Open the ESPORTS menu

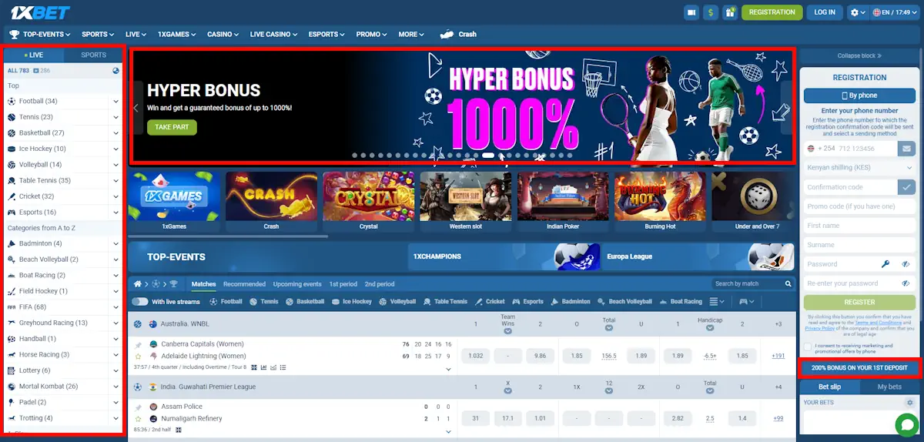[x=327, y=34]
